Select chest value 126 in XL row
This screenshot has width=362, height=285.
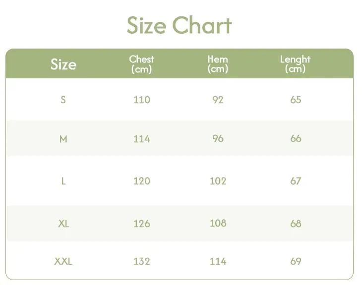click(x=142, y=224)
